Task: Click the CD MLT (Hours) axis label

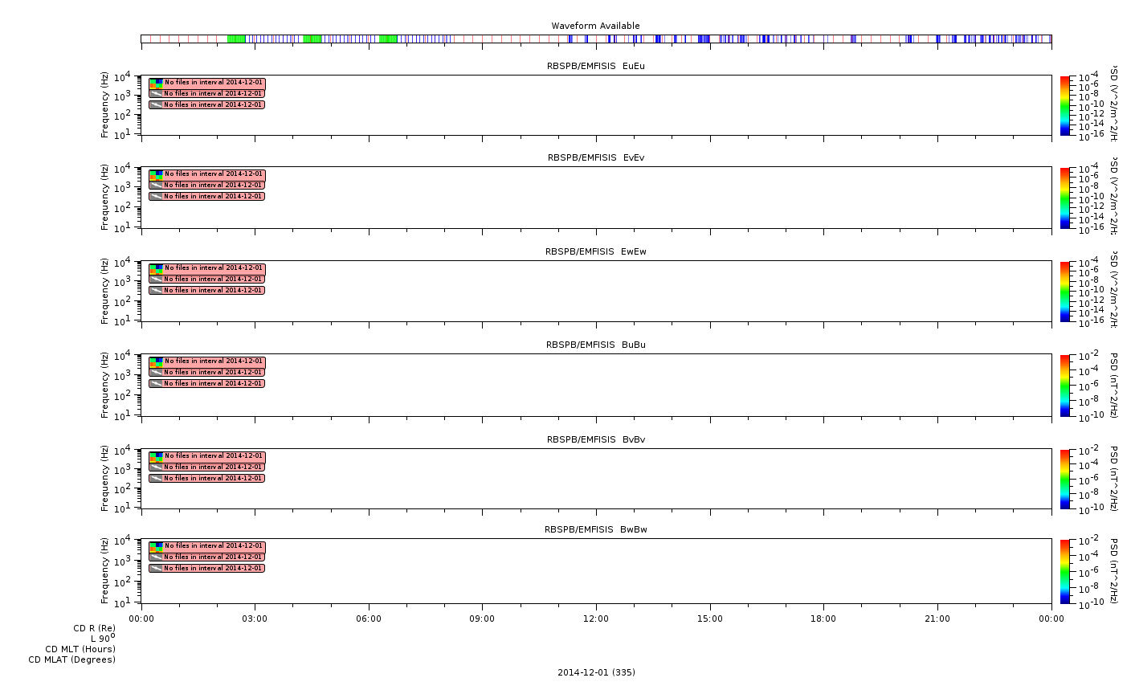Action: point(80,649)
